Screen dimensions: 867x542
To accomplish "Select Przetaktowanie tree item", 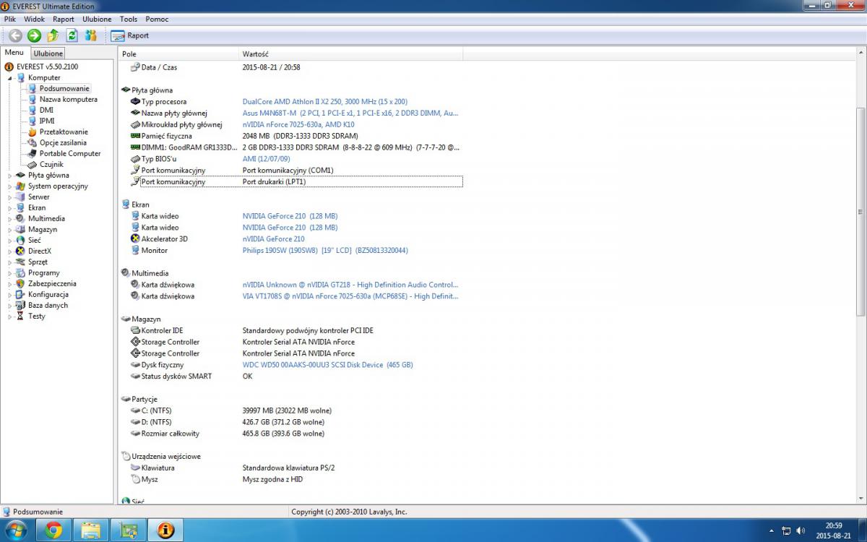I will click(64, 132).
